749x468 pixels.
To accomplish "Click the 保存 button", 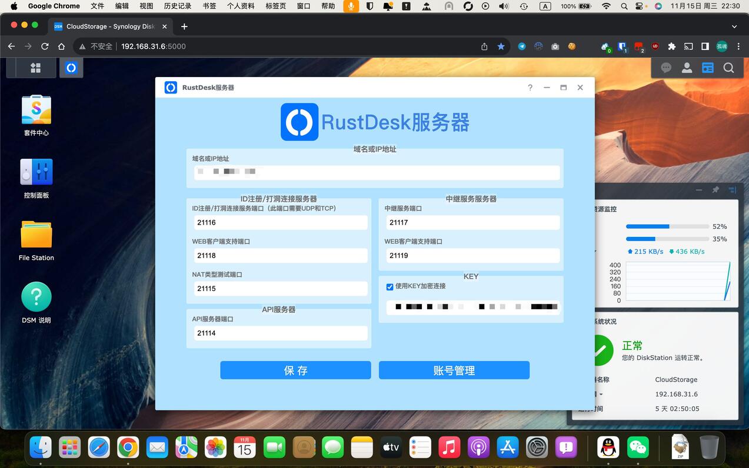I will tap(295, 370).
